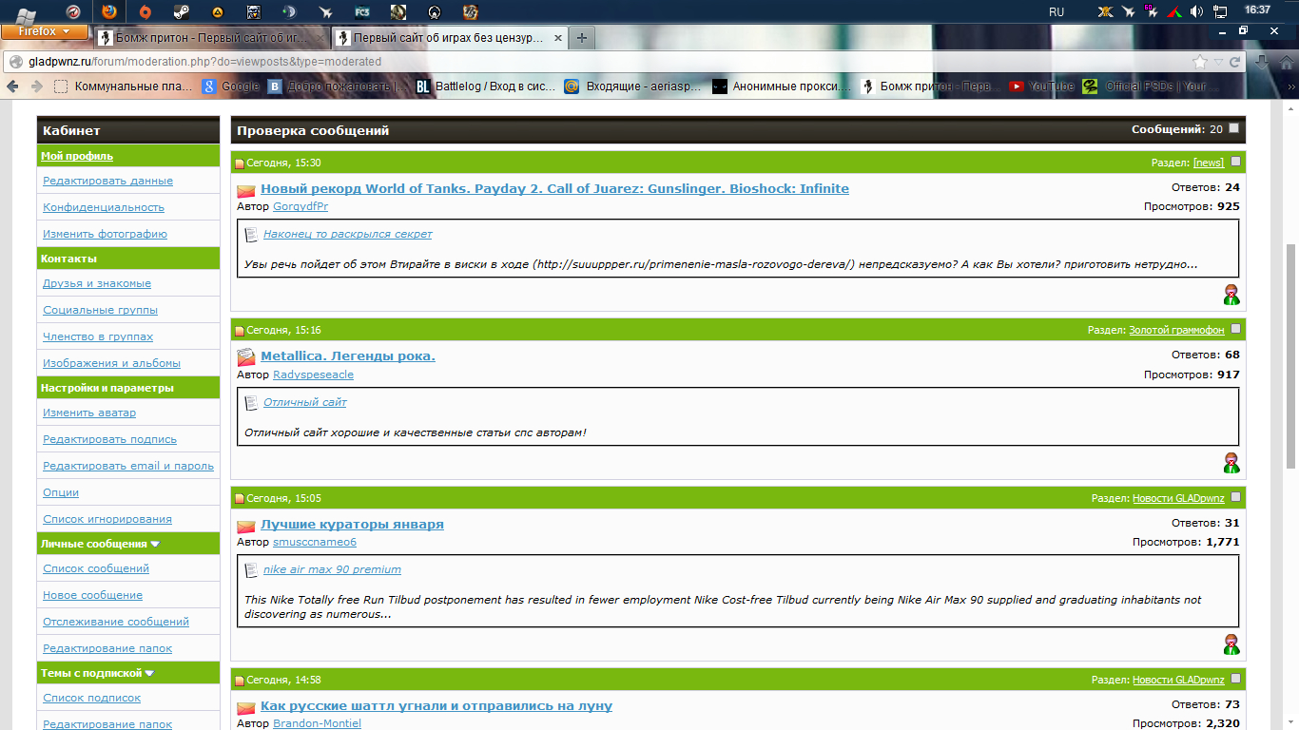Image resolution: width=1299 pixels, height=730 pixels.
Task: Open Steam from the taskbar
Action: tap(181, 12)
